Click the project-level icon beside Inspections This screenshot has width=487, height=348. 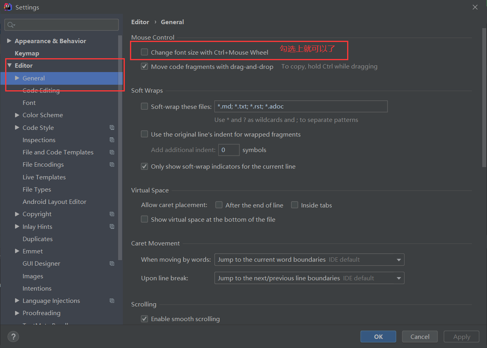(112, 140)
